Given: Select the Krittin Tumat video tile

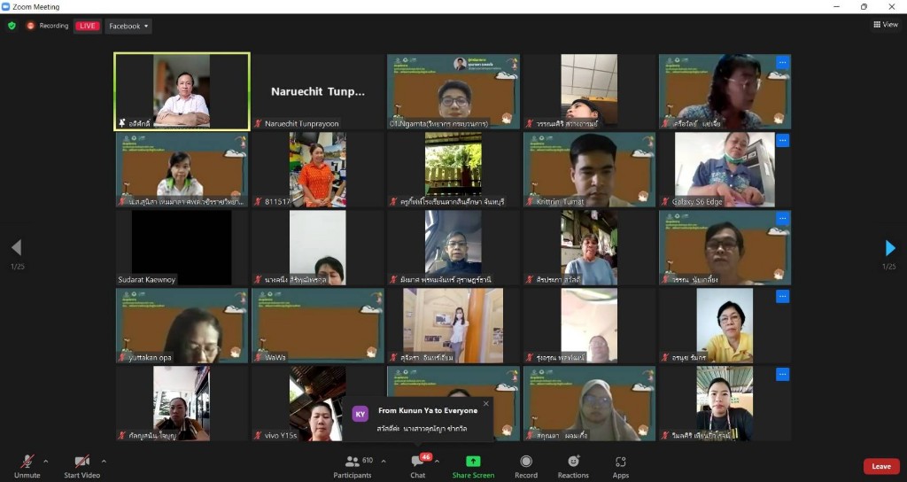Looking at the screenshot, I should (x=589, y=169).
